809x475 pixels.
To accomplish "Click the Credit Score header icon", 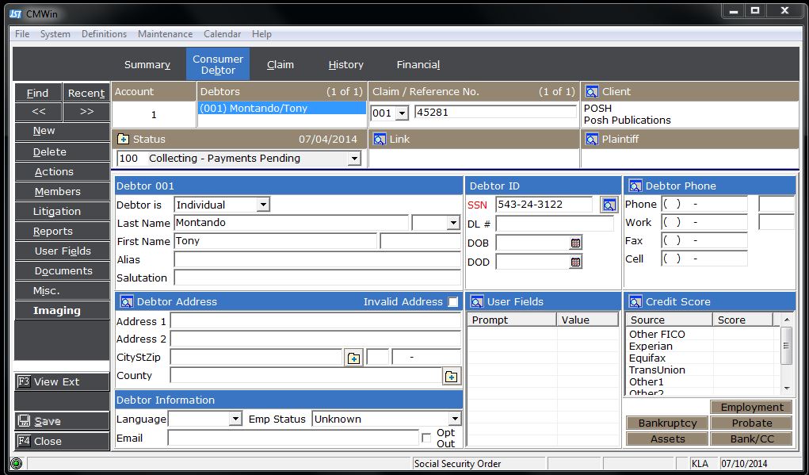I will click(x=635, y=302).
